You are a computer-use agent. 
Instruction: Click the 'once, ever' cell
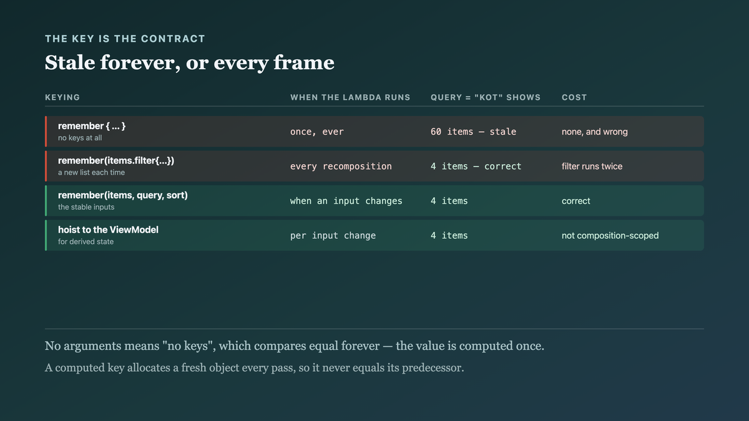coord(317,132)
